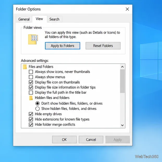This screenshot has height=162, width=162.
Task: Select the View tab
Action: pyautogui.click(x=40, y=19)
